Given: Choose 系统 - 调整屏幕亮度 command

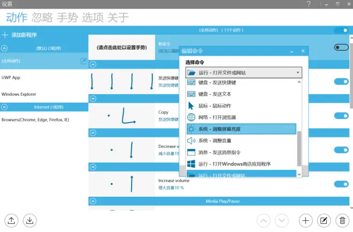Looking at the screenshot, I should pos(242,129).
